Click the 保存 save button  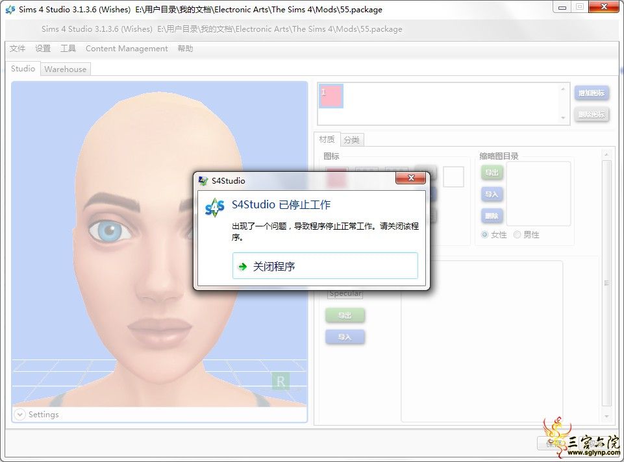pos(555,443)
